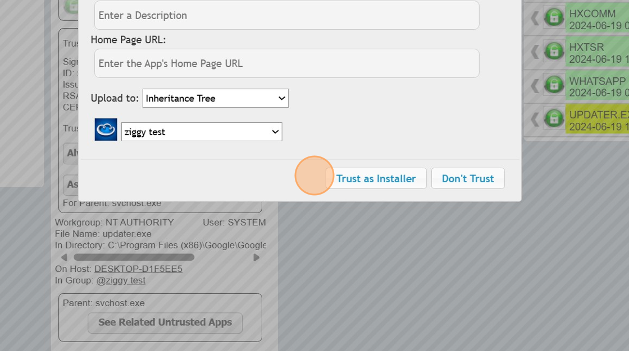Click See Related Untrusted Apps
629x351 pixels.
point(165,322)
